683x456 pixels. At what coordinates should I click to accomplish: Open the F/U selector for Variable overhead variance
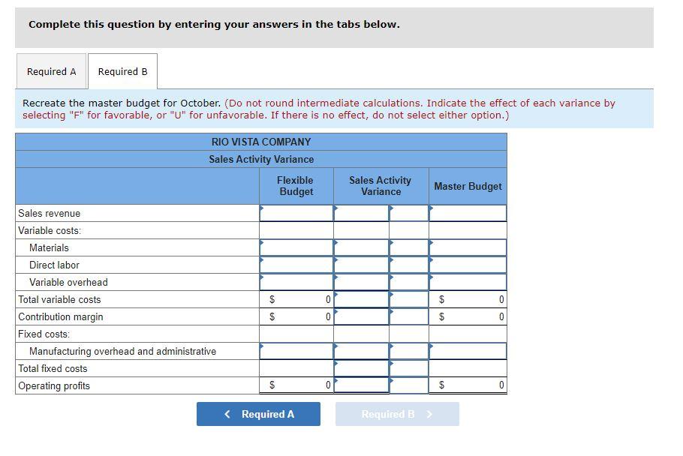(x=408, y=282)
